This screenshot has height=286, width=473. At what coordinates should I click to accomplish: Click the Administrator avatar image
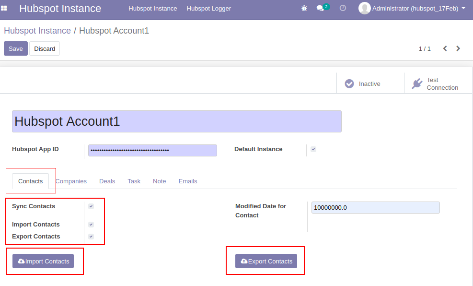tap(364, 8)
